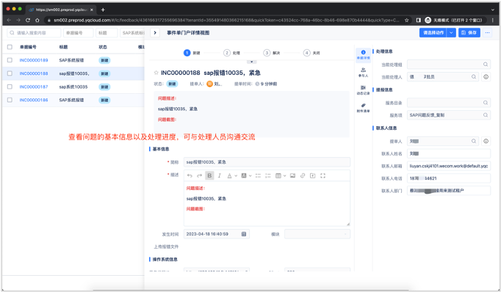Save the ticket with the save button

[469, 32]
